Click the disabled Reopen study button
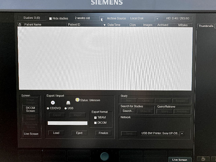 point(180,101)
